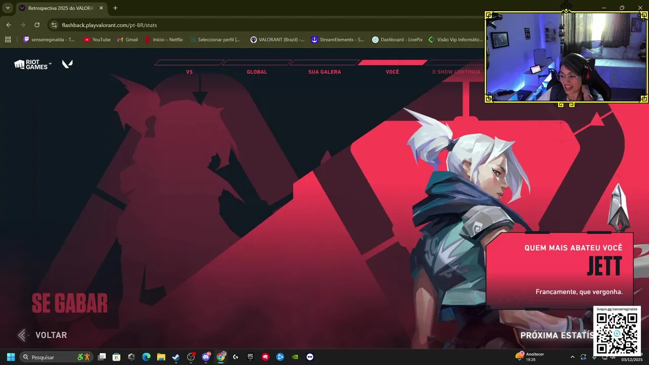Open the YouTube bookmark
The image size is (649, 365).
pos(97,40)
